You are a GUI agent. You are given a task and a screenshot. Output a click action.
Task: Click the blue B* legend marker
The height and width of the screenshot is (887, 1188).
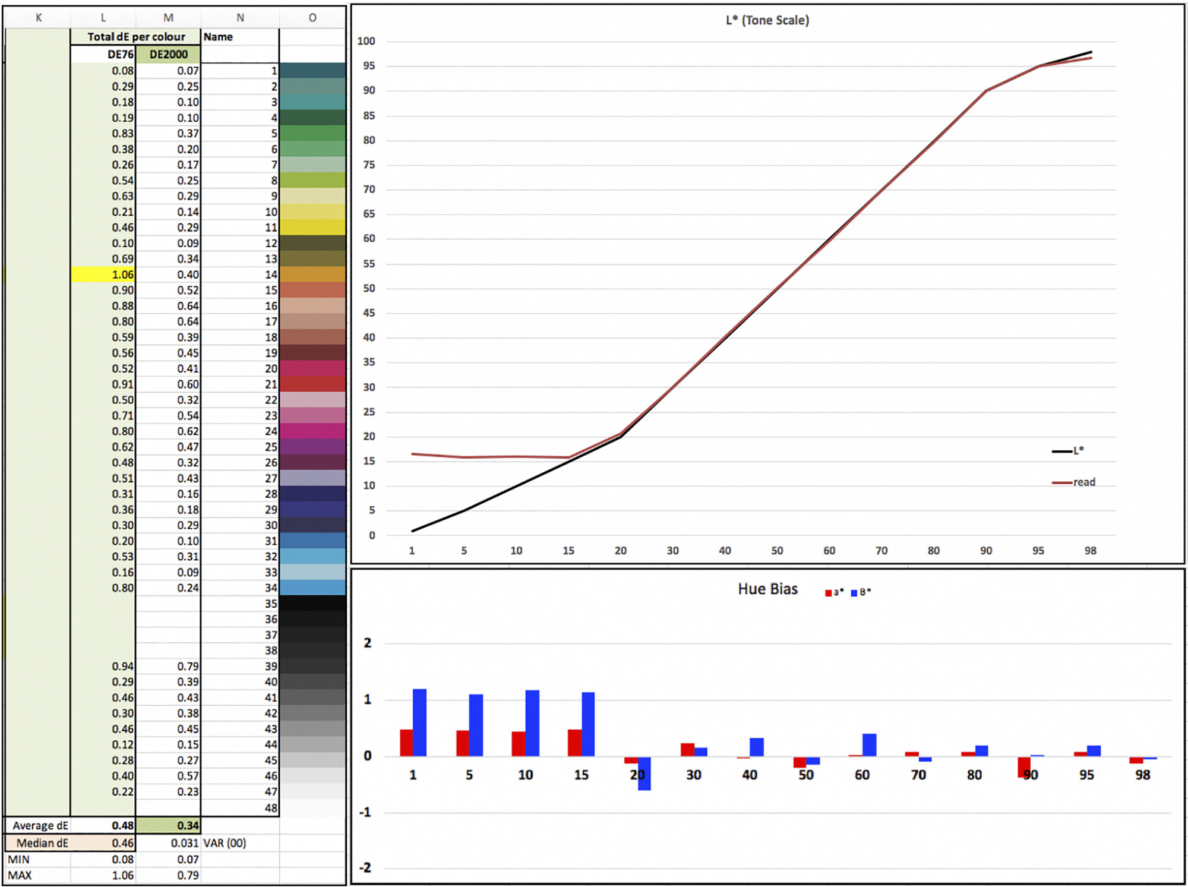(854, 593)
